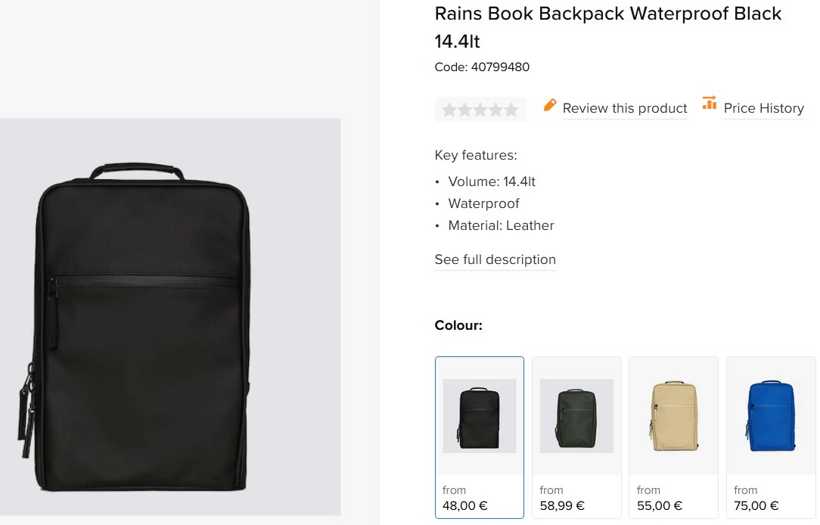
Task: Choose the beige backpack colour
Action: (673, 416)
